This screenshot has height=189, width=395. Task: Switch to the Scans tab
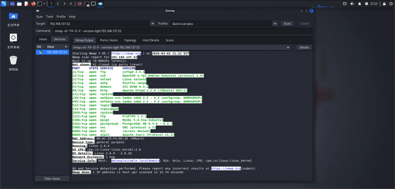pos(170,40)
